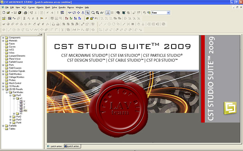Select the Voltage Monitors folder
Image resolution: width=243 pixels, height=151 pixels.
17,77
